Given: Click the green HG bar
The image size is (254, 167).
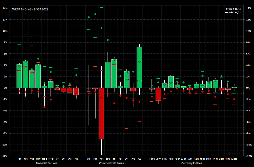Looking at the screenshot, I should [x=108, y=75].
